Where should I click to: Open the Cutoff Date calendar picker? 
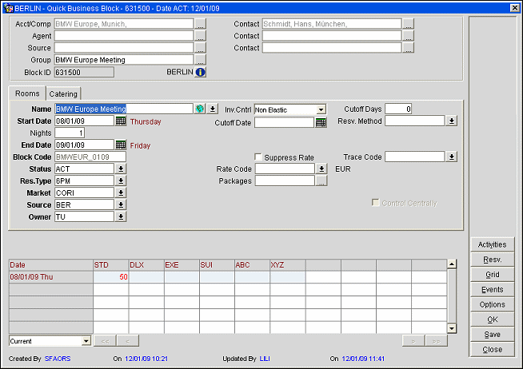pos(321,122)
